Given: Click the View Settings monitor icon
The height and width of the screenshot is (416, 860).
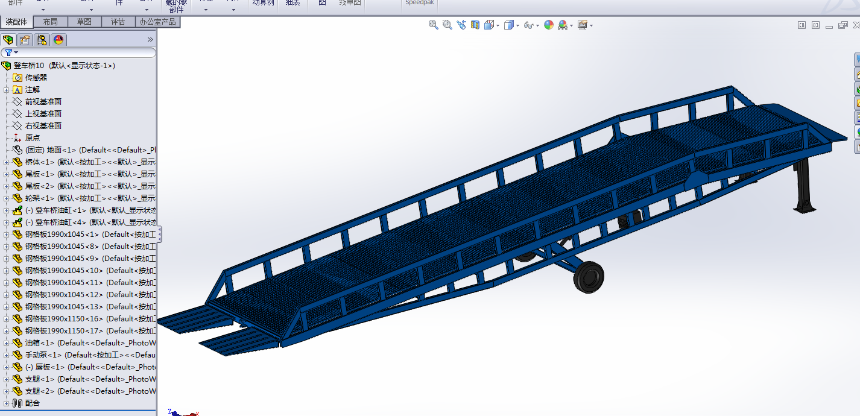Looking at the screenshot, I should pyautogui.click(x=583, y=25).
